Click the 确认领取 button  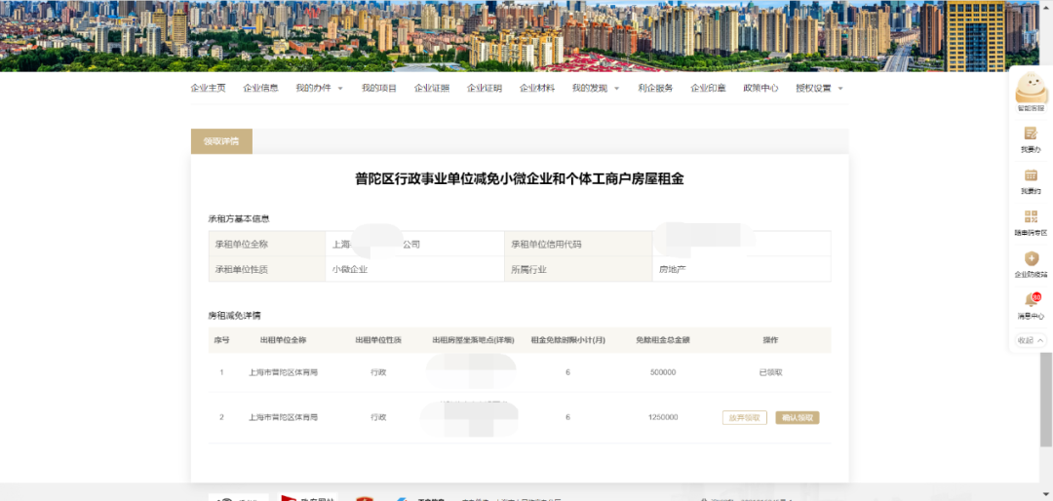pyautogui.click(x=797, y=417)
